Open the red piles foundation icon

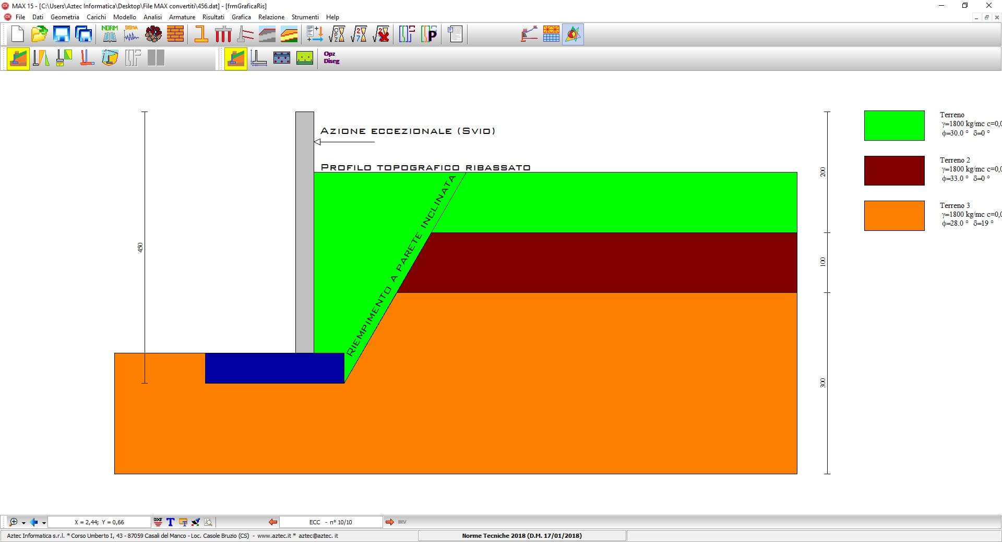[x=223, y=34]
